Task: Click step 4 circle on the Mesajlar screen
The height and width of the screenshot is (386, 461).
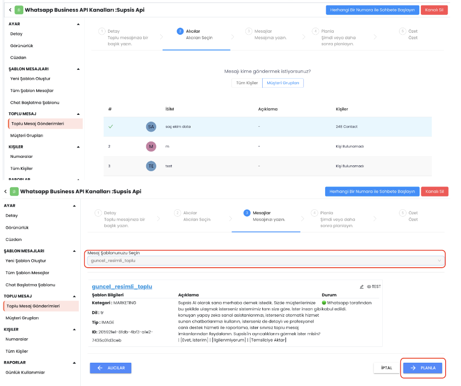Action: pyautogui.click(x=314, y=213)
